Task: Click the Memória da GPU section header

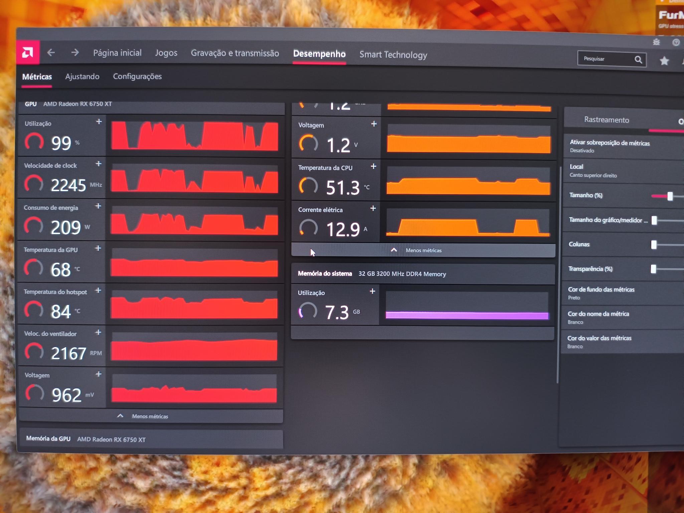Action: pos(151,439)
